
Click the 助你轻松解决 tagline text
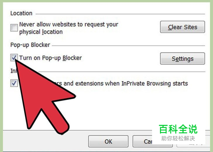click(x=178, y=138)
